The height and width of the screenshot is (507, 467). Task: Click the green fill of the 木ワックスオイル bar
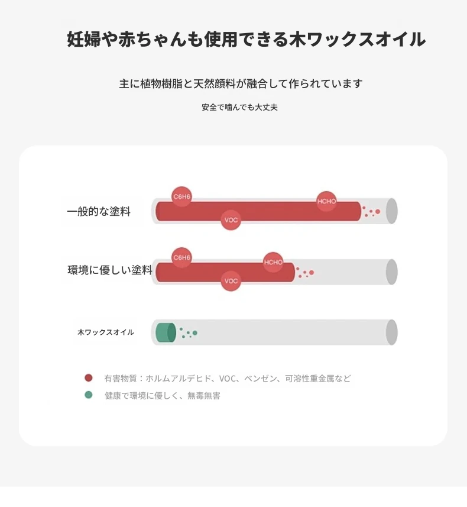[x=165, y=332]
